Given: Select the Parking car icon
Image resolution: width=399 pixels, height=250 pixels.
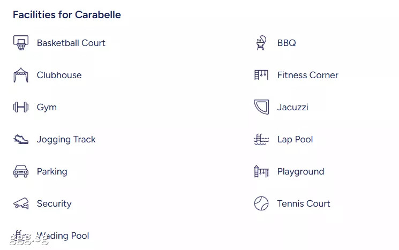Looking at the screenshot, I should click(x=21, y=171).
